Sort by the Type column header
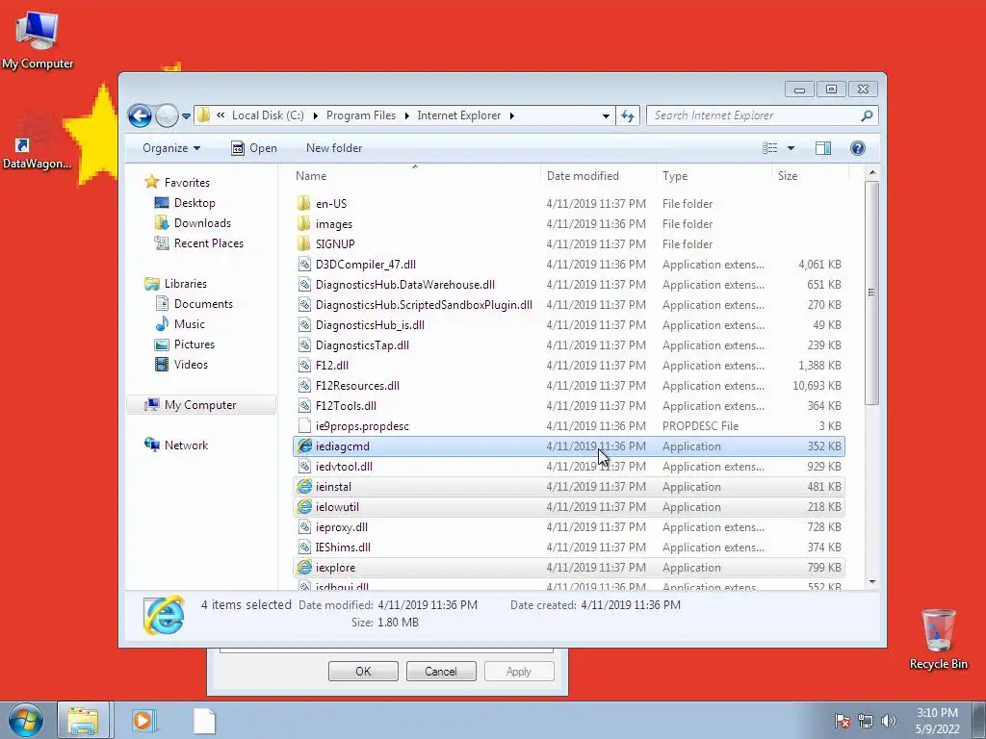The image size is (986, 739). tap(714, 176)
